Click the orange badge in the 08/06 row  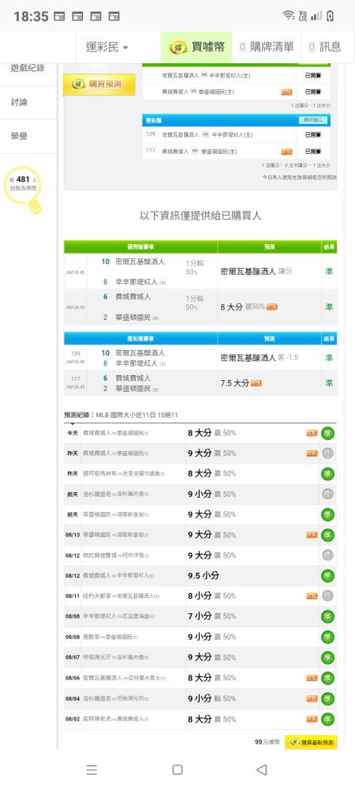click(312, 678)
